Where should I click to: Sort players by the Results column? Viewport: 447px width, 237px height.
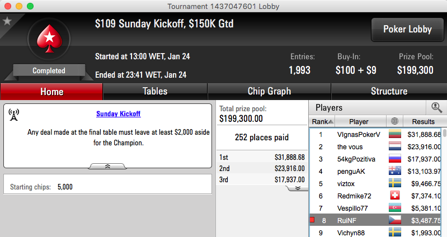(423, 121)
